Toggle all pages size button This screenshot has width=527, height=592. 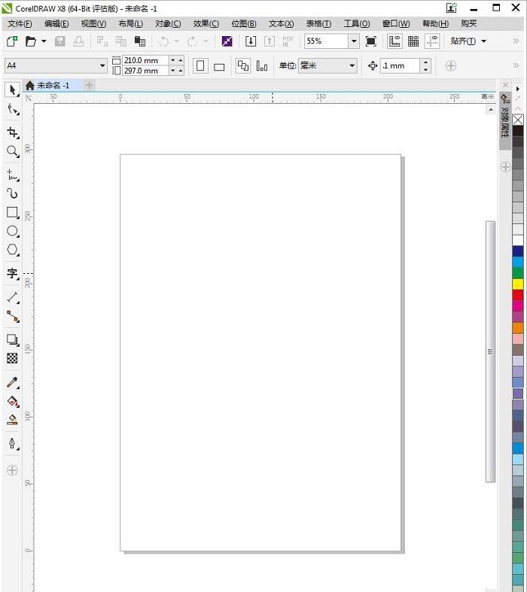(243, 66)
